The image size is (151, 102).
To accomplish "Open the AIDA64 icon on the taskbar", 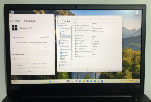I will pos(102,81).
